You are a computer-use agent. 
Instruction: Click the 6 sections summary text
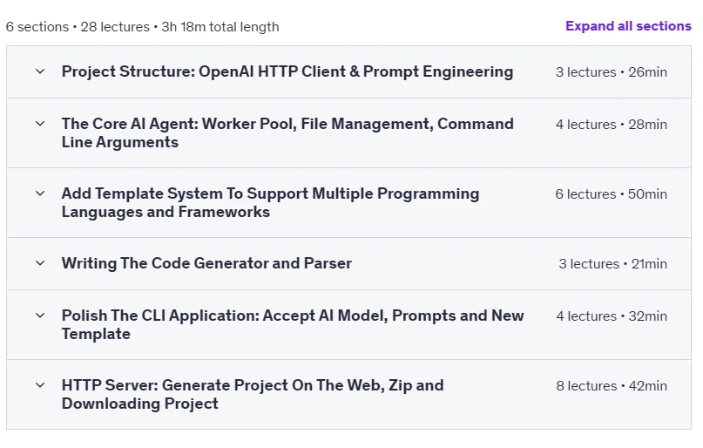[142, 27]
